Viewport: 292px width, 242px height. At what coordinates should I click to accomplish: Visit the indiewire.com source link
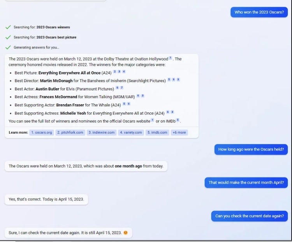click(x=101, y=132)
